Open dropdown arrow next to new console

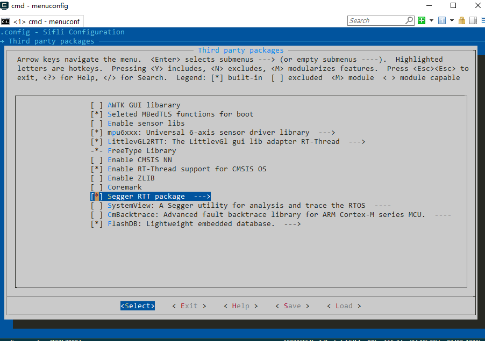(431, 20)
